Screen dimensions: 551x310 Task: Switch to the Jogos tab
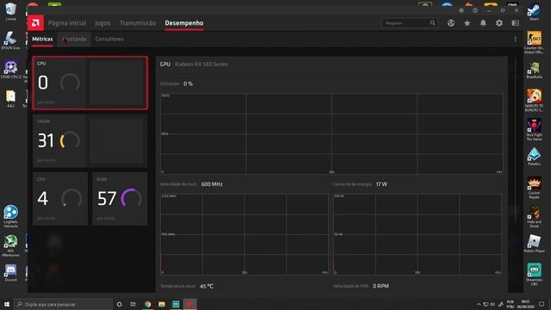[102, 23]
